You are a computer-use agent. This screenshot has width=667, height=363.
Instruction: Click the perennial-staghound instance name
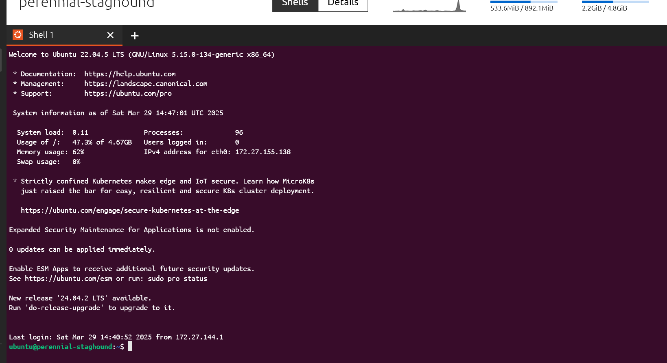(87, 4)
